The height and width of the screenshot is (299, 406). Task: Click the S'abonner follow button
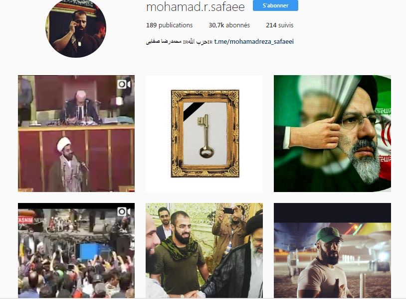coord(275,5)
